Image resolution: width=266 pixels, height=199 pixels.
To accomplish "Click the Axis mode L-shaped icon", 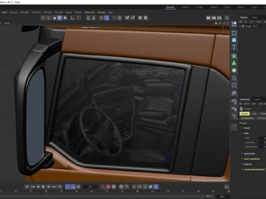I will click(x=73, y=18).
